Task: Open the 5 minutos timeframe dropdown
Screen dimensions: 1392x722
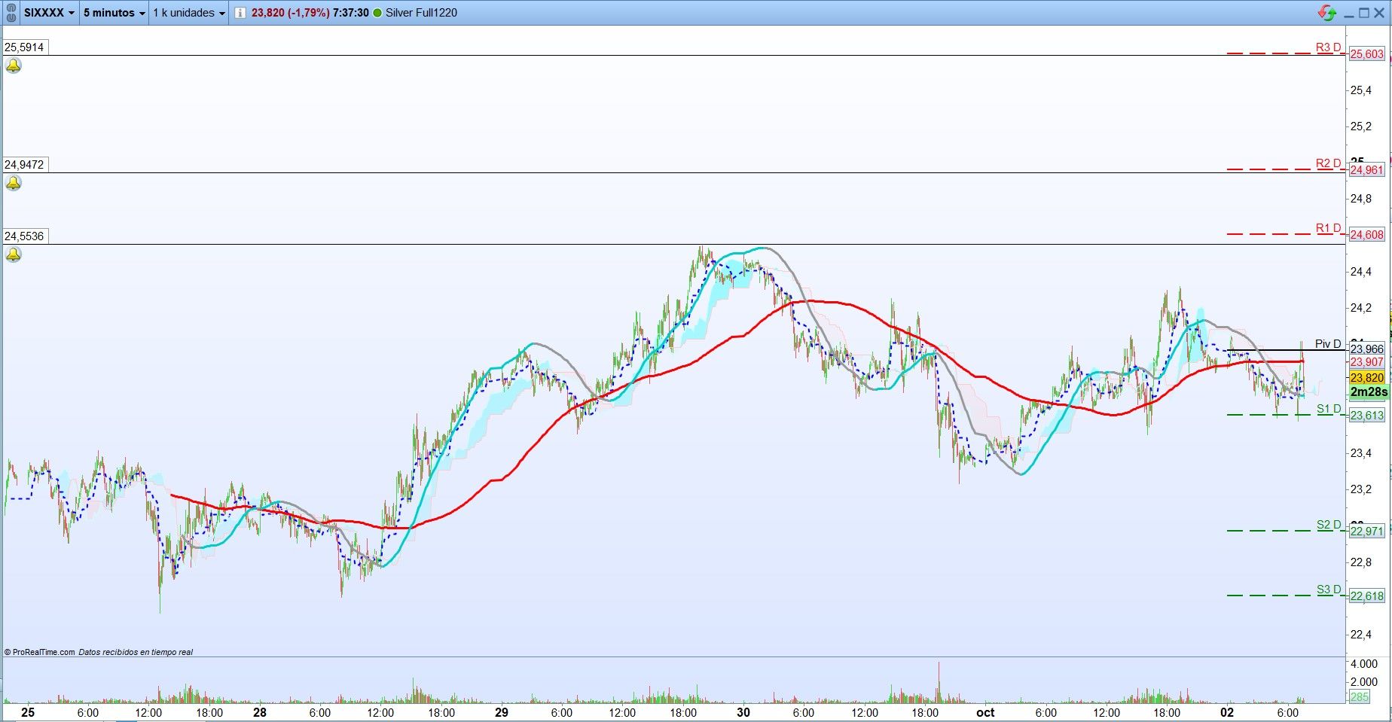Action: [x=114, y=13]
